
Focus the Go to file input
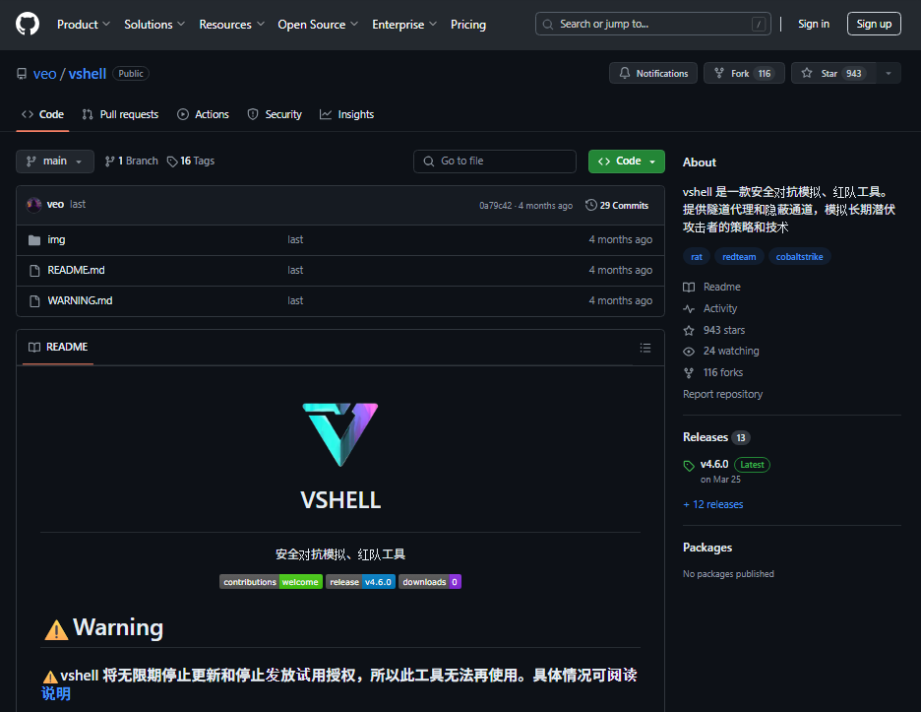click(x=502, y=161)
